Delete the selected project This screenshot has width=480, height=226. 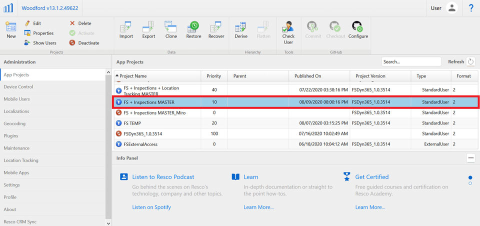[x=80, y=23]
